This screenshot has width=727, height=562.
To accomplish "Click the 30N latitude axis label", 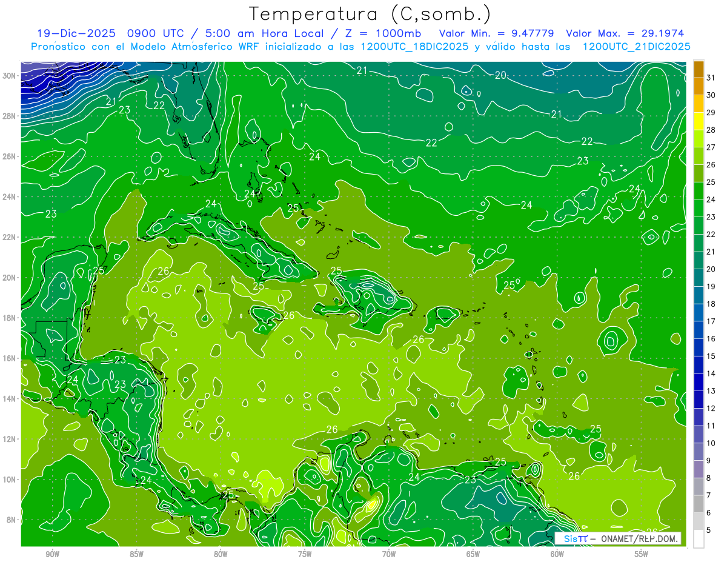I will coord(10,75).
